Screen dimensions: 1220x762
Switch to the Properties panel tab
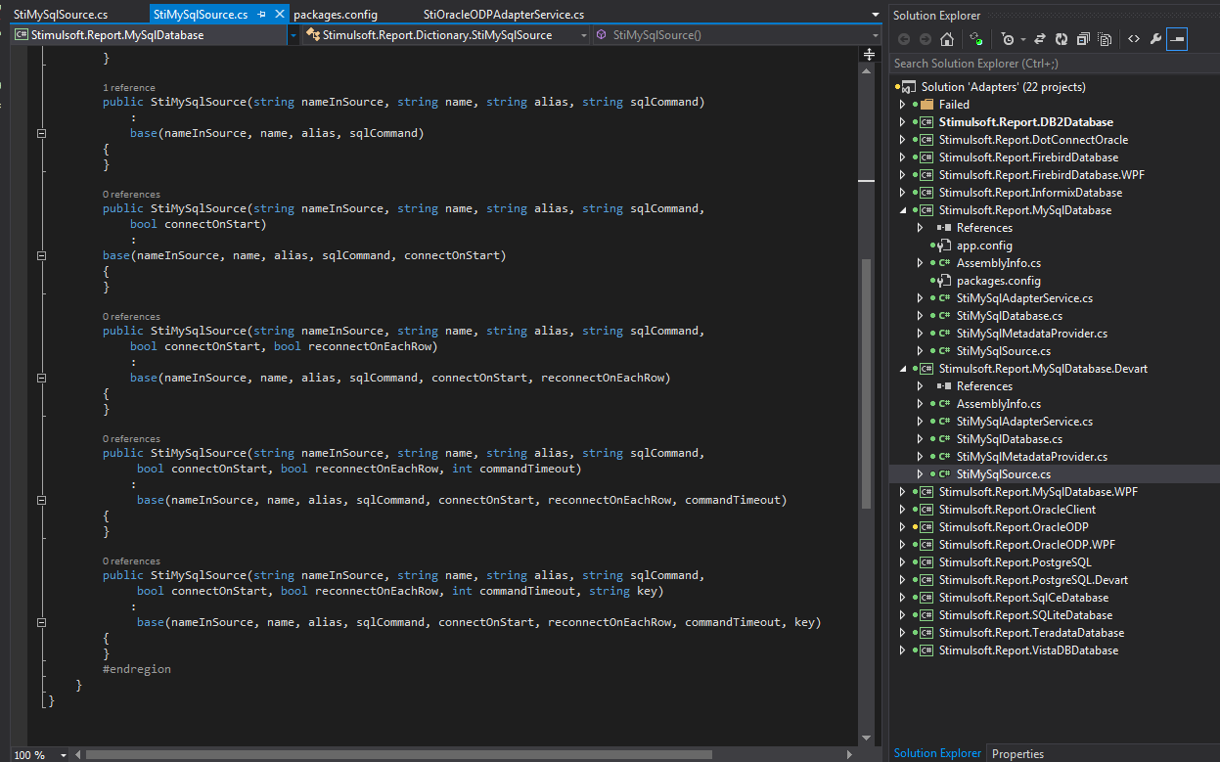point(1017,753)
